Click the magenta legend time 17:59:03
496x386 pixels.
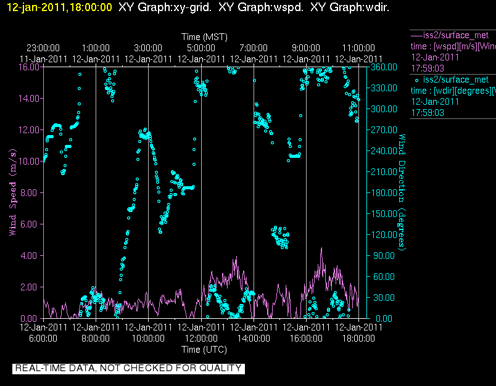pyautogui.click(x=428, y=68)
